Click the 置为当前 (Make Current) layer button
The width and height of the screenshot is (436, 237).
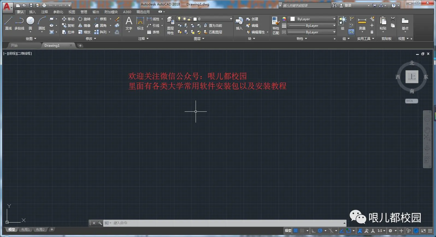[x=213, y=25]
